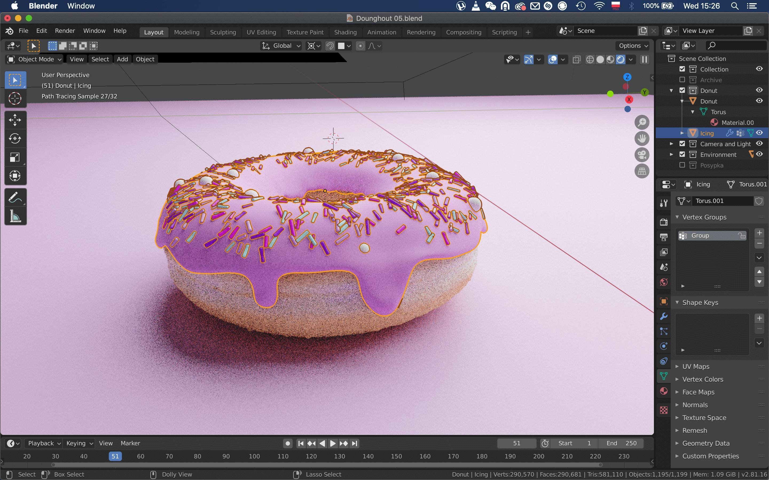769x480 pixels.
Task: Enable the Archive collection checkbox
Action: click(x=682, y=80)
